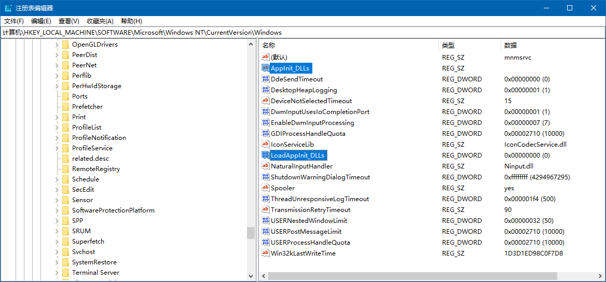Open the 查看(V) menu
Screen dimensions: 606x282
tap(69, 21)
